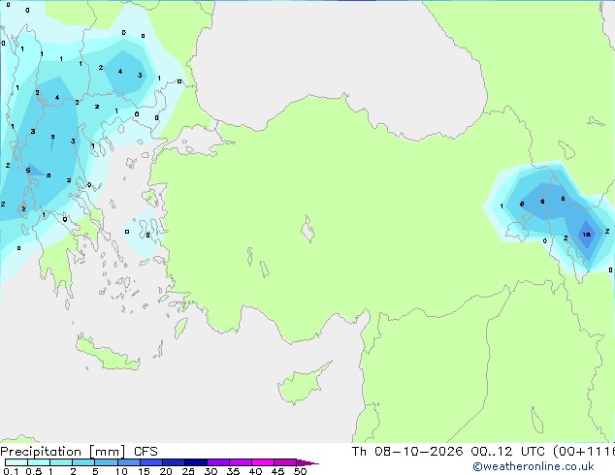The image size is (615, 475).
Task: Click the 30–35 mm purple legend swatch
Action: [x=218, y=462]
